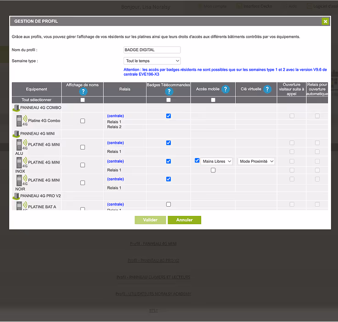
Task: Click the Valider button
Action: 150,220
